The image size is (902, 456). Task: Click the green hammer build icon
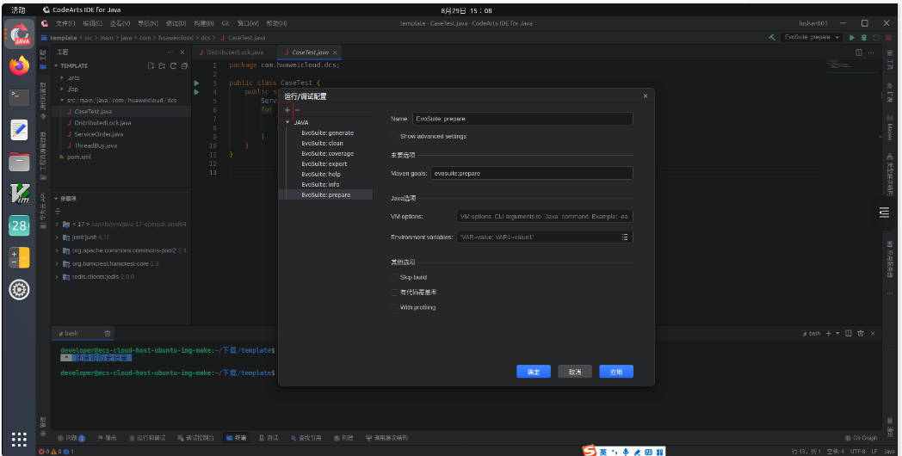[771, 37]
